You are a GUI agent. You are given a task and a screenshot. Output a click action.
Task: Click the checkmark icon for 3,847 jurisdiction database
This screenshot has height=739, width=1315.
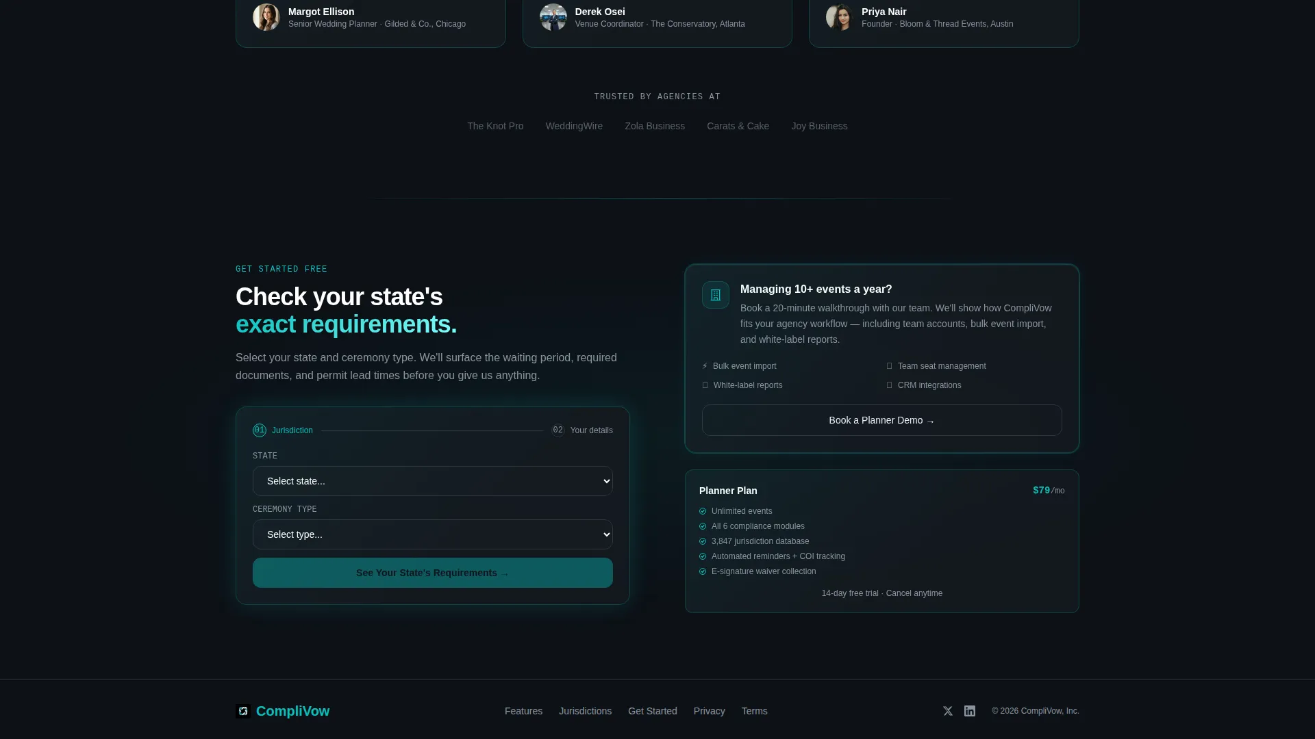(x=703, y=541)
